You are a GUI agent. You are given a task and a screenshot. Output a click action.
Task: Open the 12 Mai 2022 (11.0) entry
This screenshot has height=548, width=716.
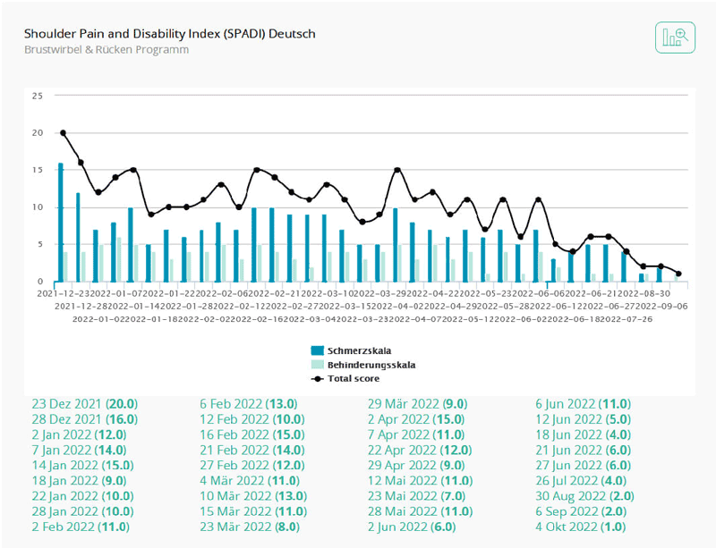420,481
